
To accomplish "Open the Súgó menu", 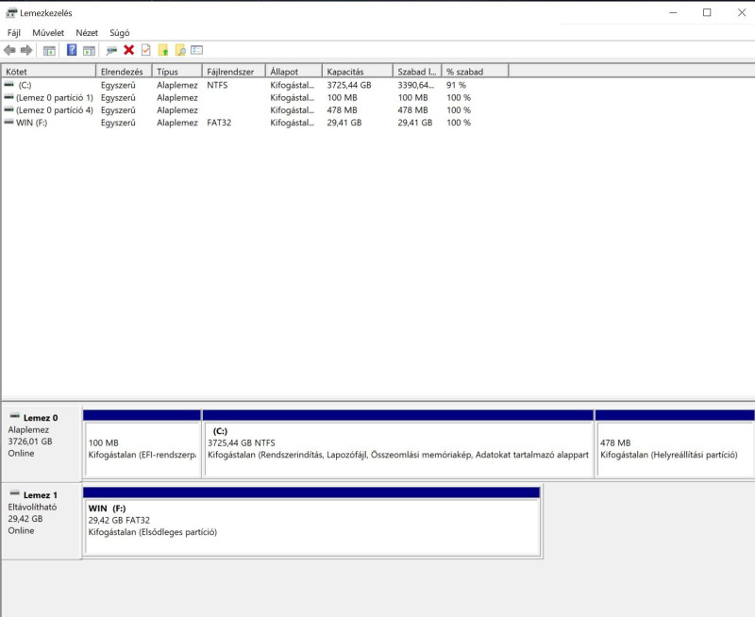I will pos(120,33).
